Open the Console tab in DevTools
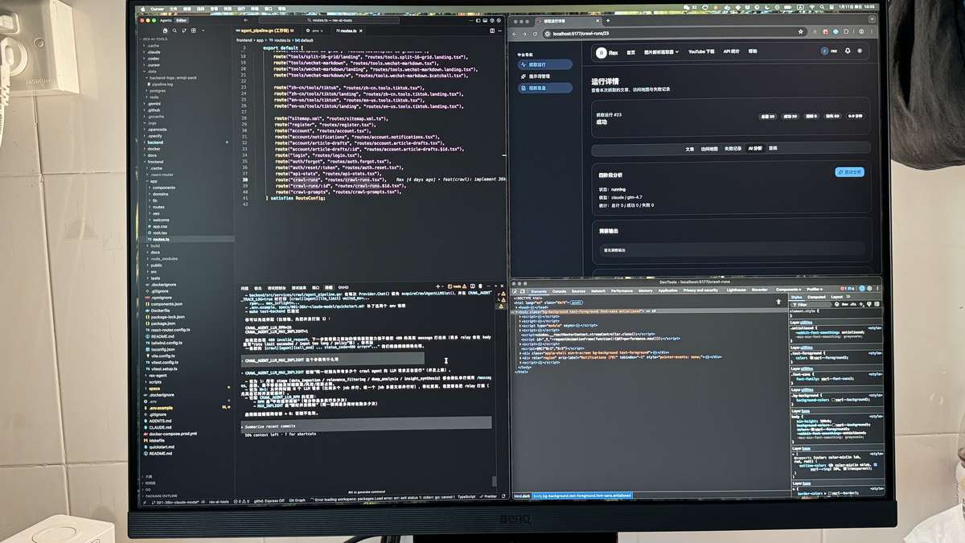Screen dimensions: 965x543 [x=559, y=291]
